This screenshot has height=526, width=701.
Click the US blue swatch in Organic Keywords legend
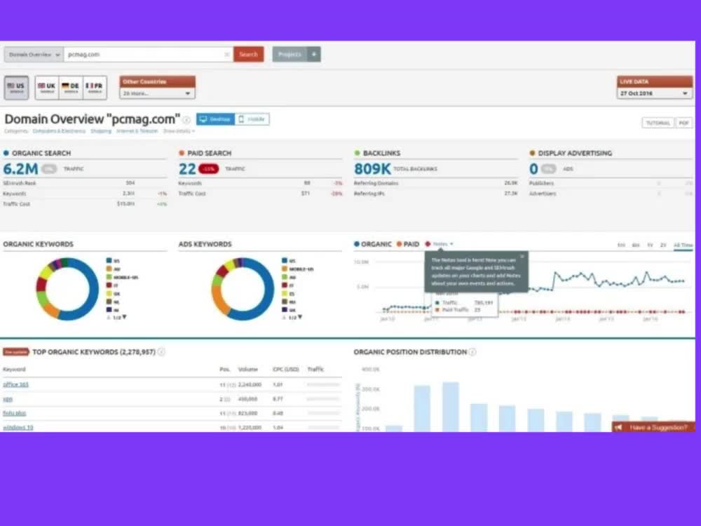tap(109, 261)
